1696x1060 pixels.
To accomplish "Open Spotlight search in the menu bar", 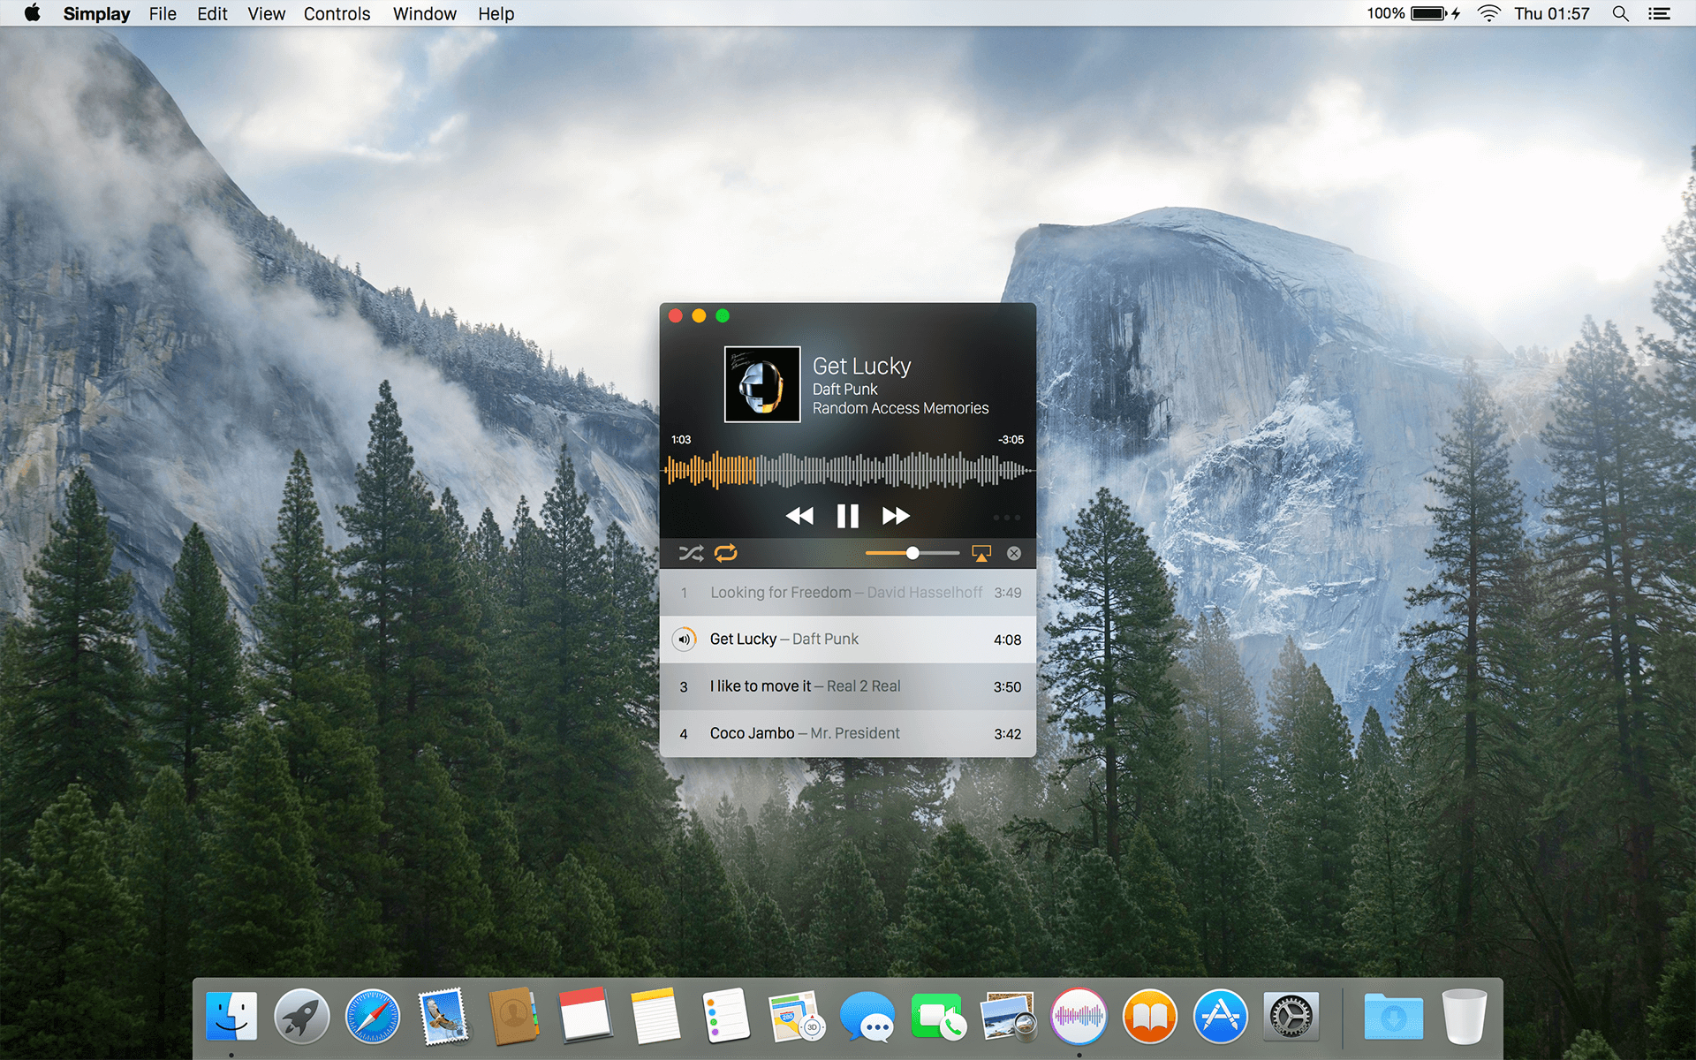I will pos(1620,13).
